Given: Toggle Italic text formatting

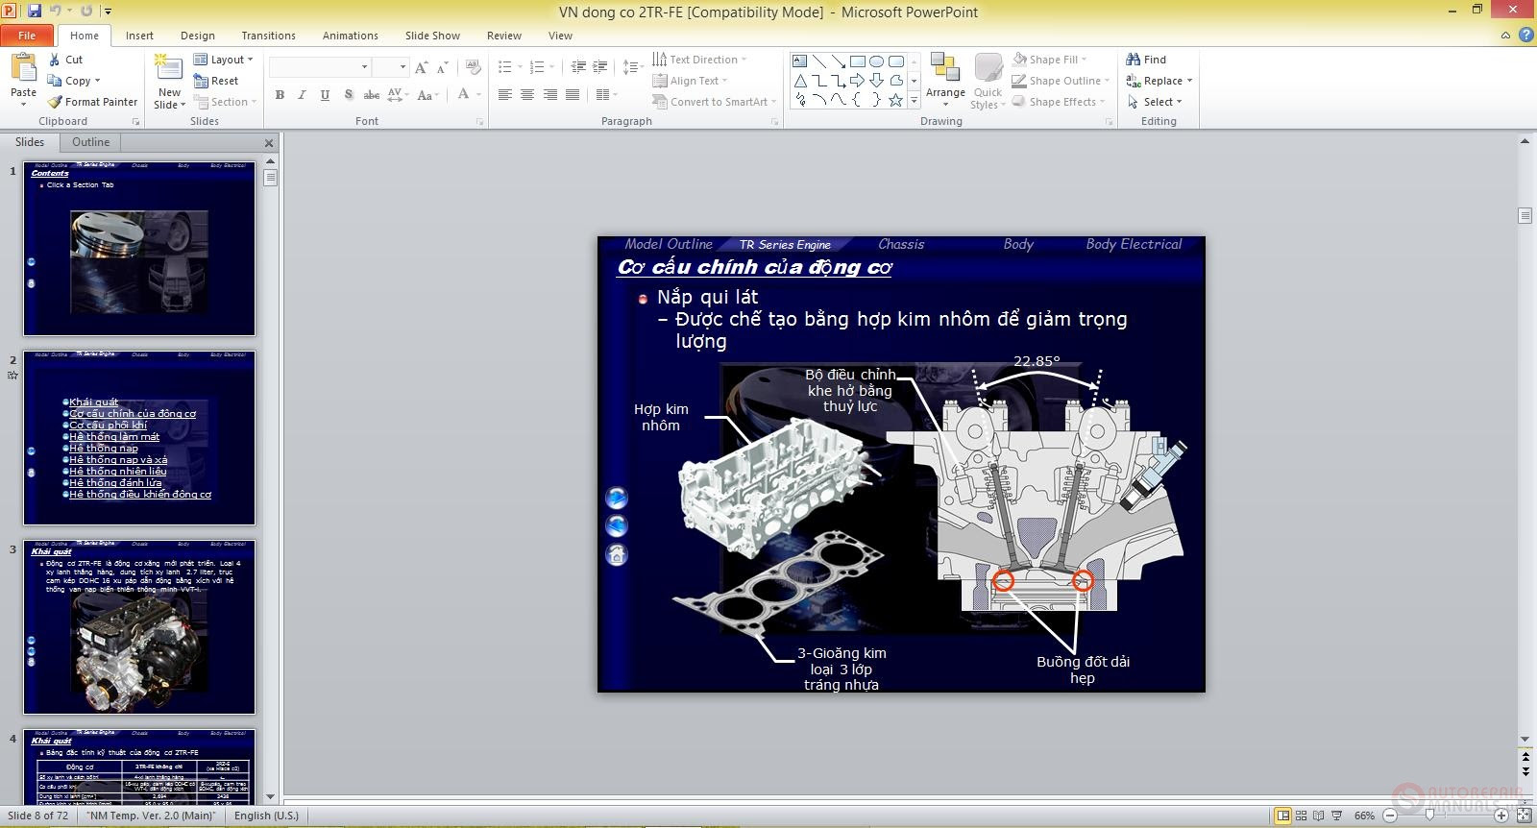Looking at the screenshot, I should [302, 95].
